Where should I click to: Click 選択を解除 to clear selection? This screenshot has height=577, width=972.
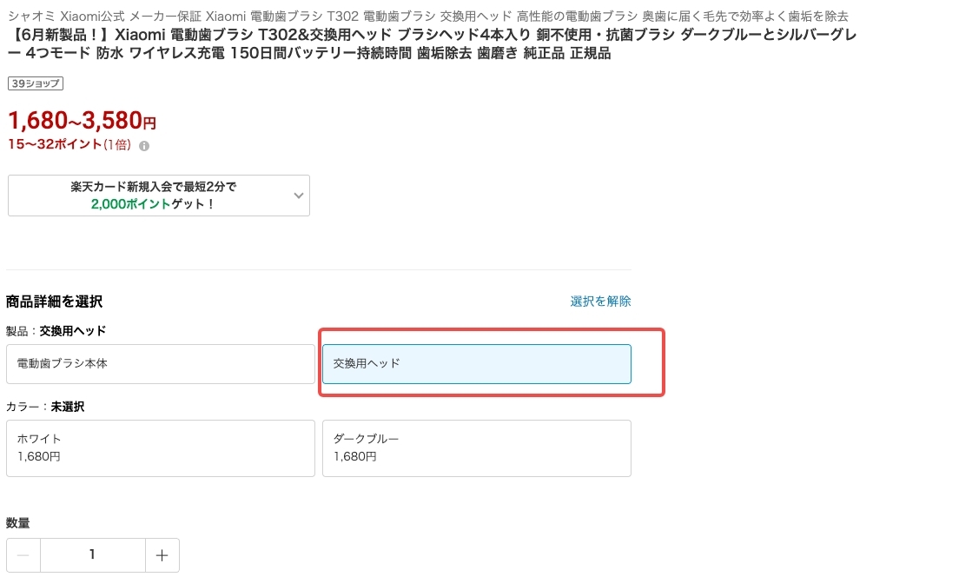coord(600,302)
